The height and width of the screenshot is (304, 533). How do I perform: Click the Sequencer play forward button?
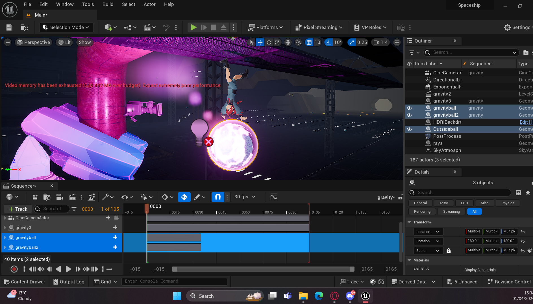coord(68,269)
